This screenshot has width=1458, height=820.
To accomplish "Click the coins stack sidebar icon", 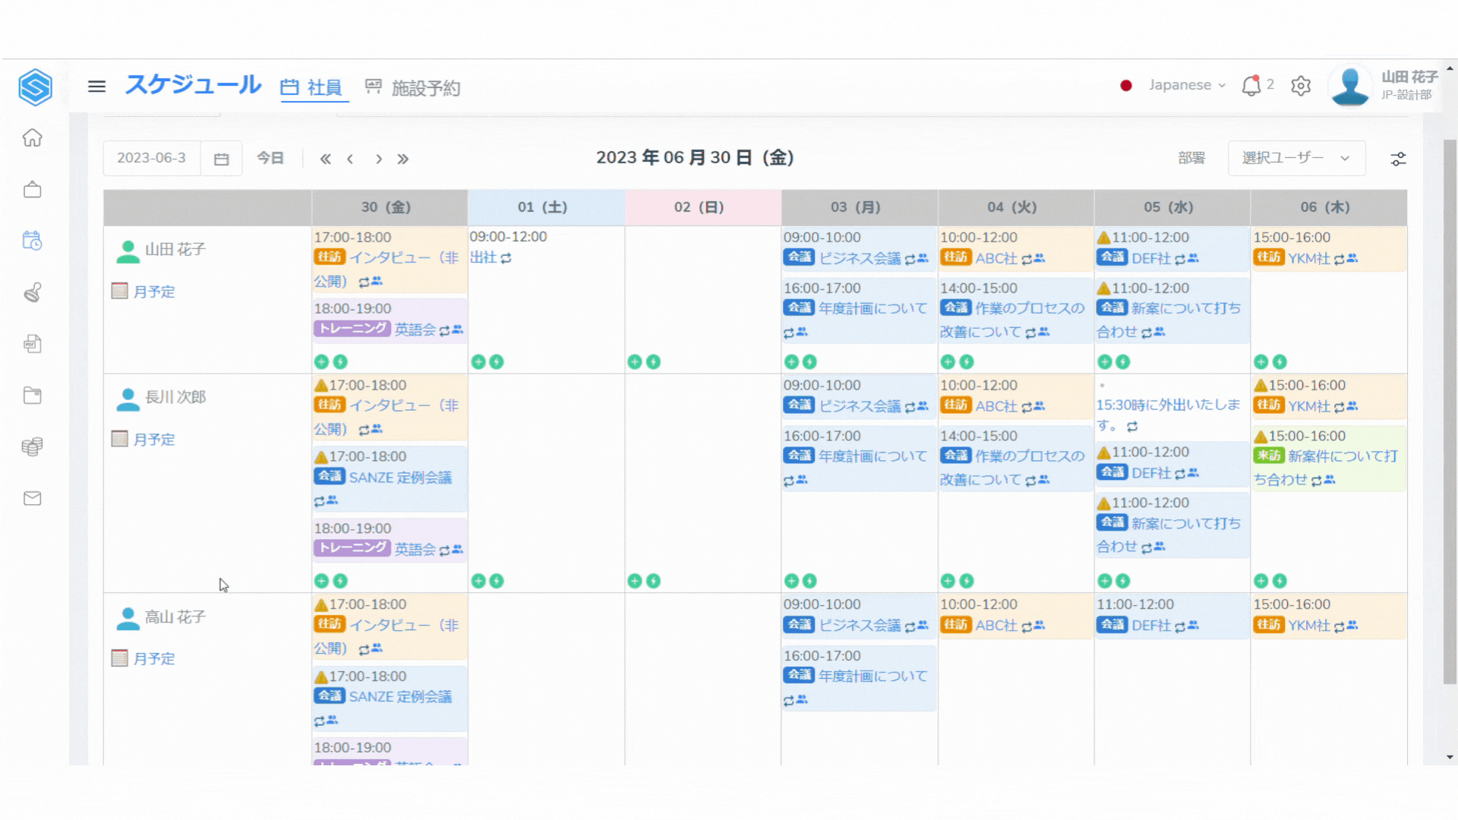I will click(x=32, y=446).
